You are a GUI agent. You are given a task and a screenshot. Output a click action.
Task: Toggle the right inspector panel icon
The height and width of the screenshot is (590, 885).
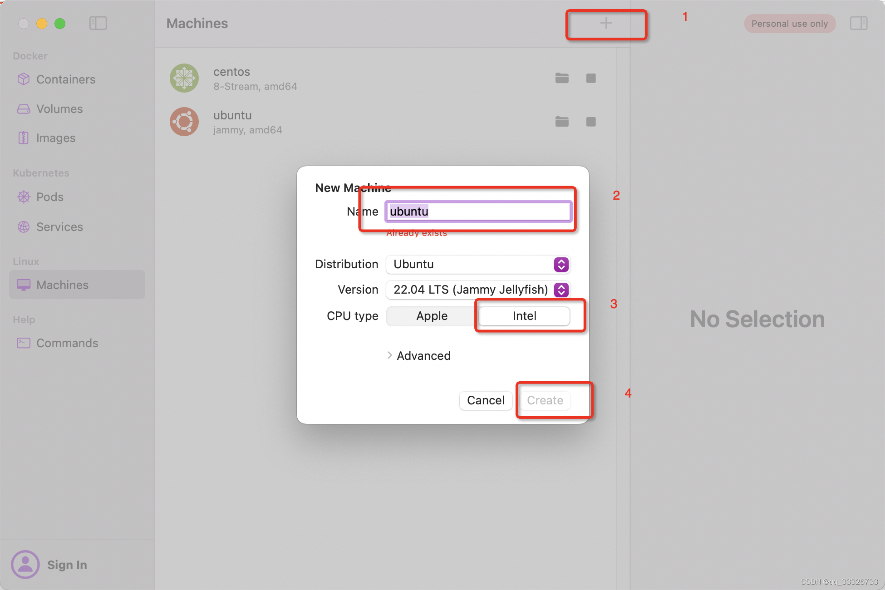(858, 23)
